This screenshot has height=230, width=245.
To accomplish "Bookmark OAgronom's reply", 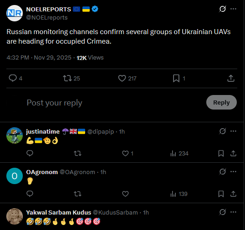I will [x=221, y=194].
